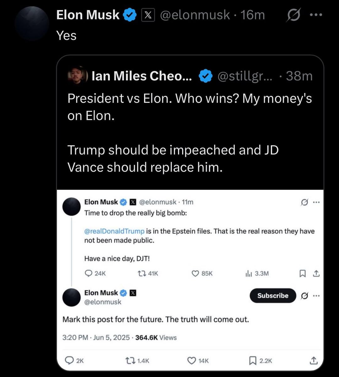Open more options next to Subscribe button
339x377 pixels.
(316, 295)
